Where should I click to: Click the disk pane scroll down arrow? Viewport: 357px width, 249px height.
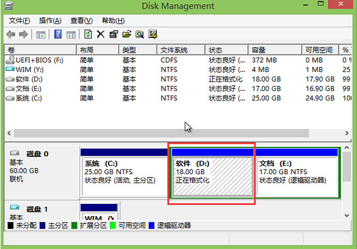tap(346, 215)
